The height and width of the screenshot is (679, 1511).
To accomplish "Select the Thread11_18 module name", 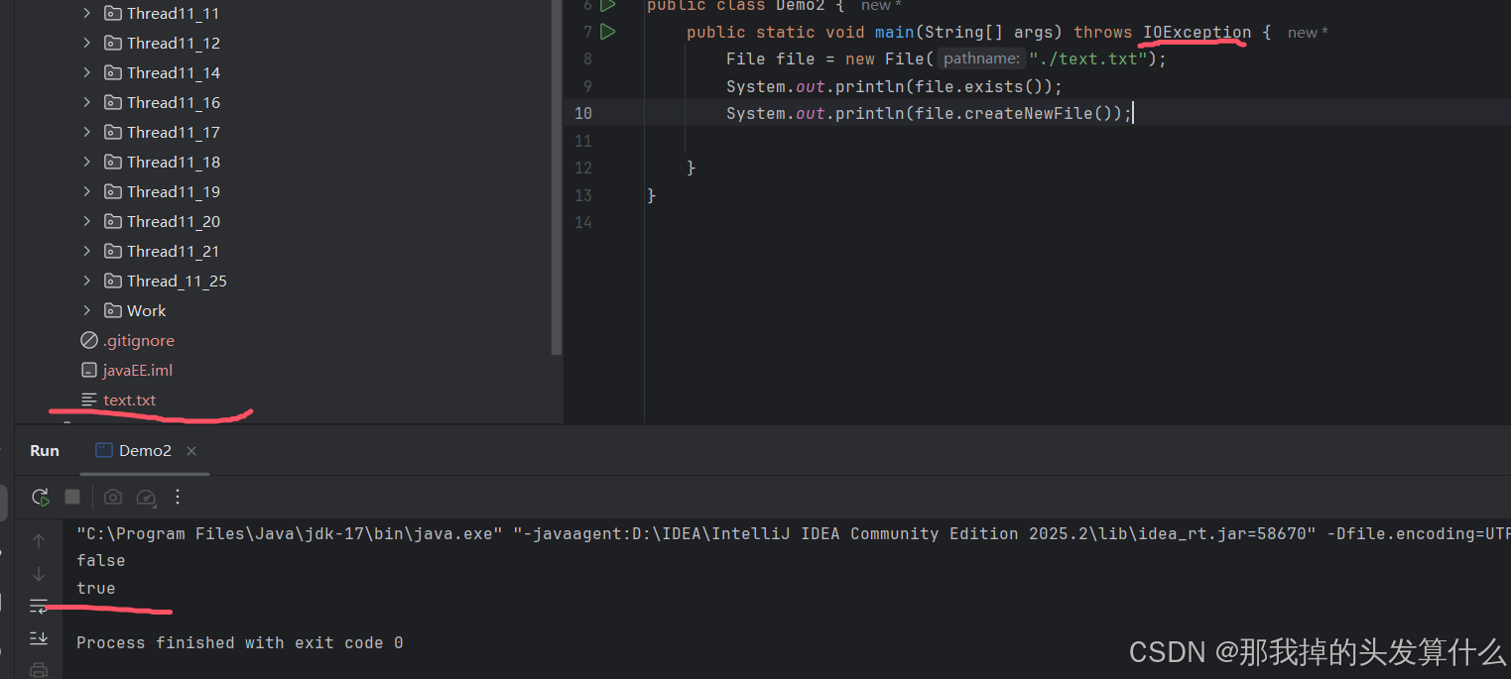I will coord(174,163).
